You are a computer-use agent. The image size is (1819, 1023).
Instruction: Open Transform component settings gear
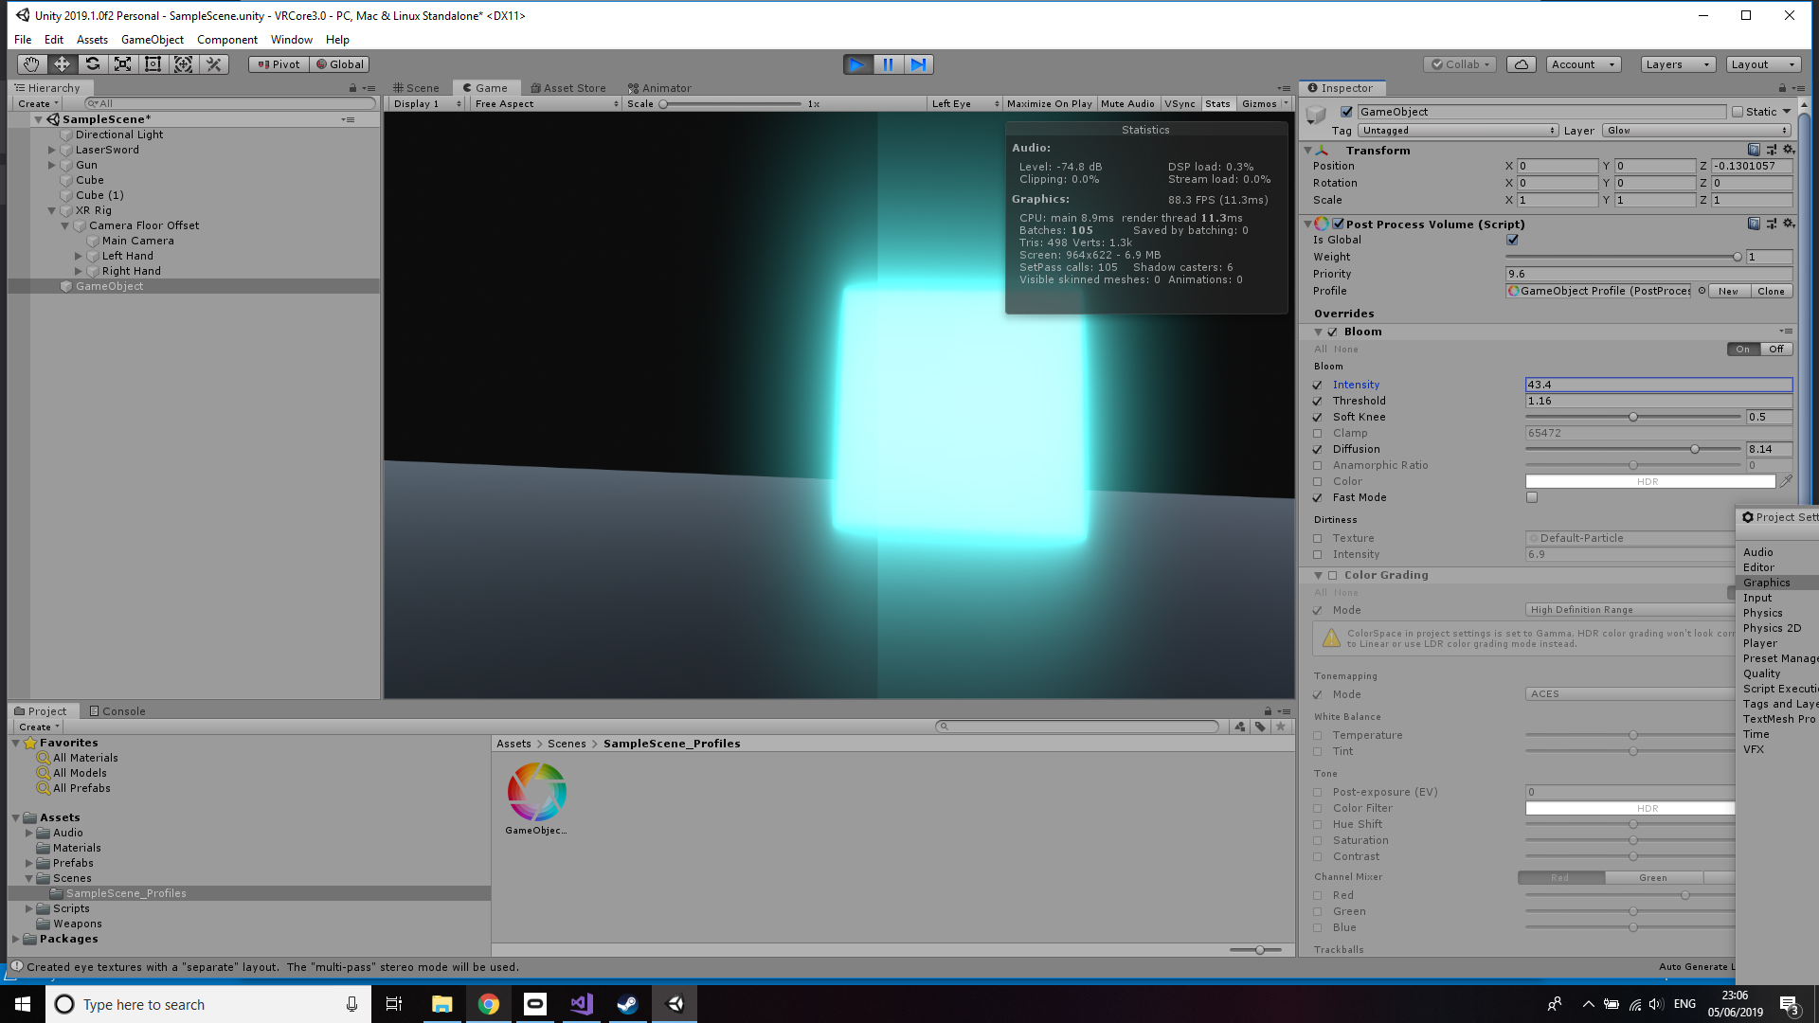click(x=1789, y=150)
